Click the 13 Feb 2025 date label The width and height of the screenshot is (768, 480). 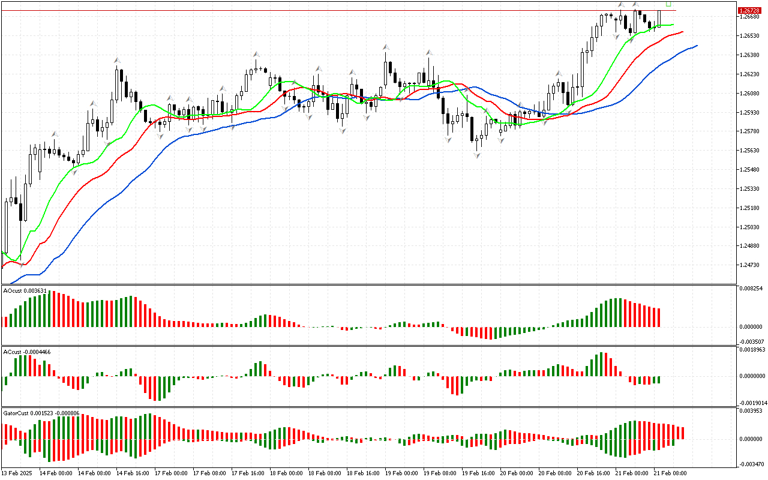(16, 473)
